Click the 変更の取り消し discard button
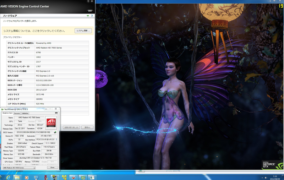The width and height of the screenshot is (284, 180). pyautogui.click(x=71, y=127)
